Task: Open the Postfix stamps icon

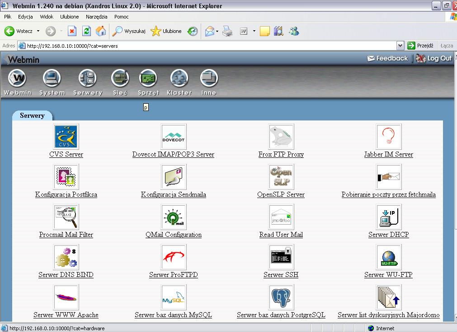Action: point(66,177)
